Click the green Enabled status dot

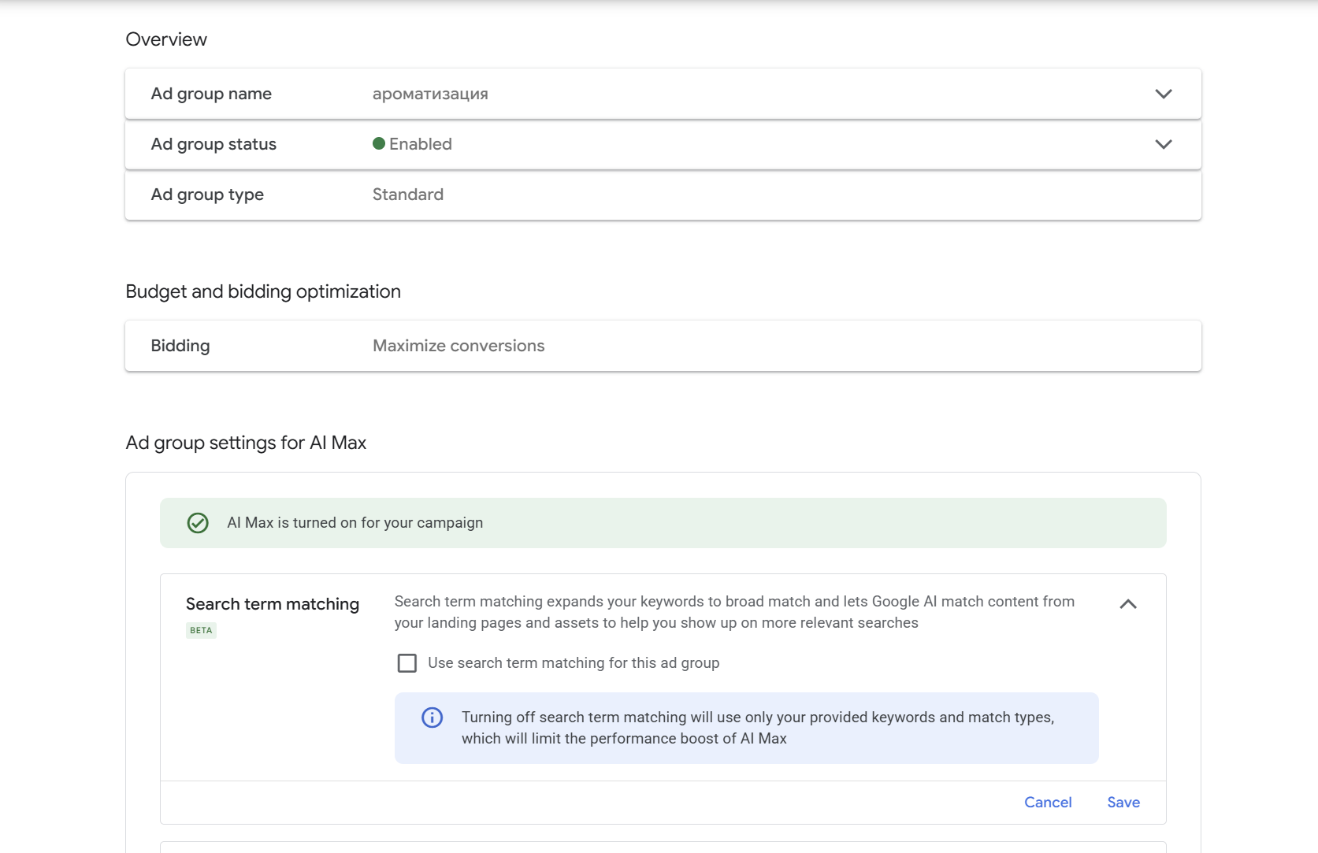[379, 143]
